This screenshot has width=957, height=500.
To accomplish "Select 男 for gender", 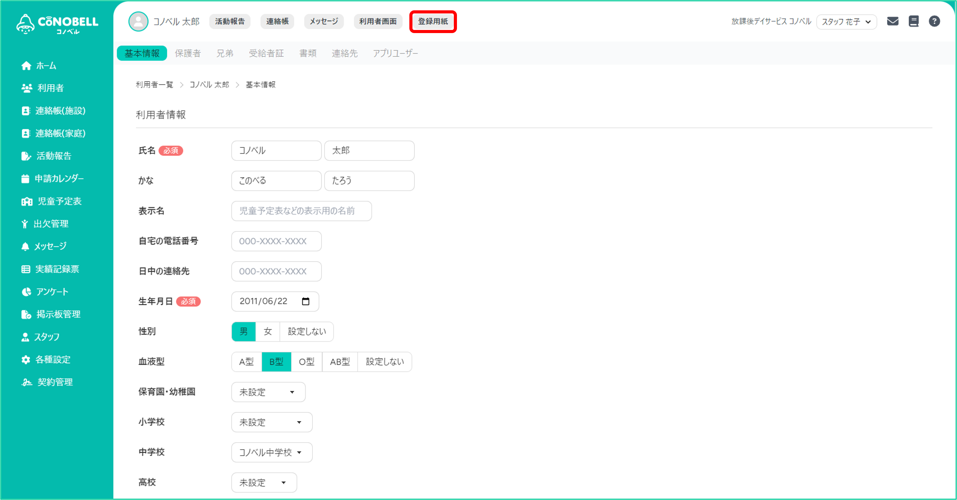I will [x=243, y=331].
